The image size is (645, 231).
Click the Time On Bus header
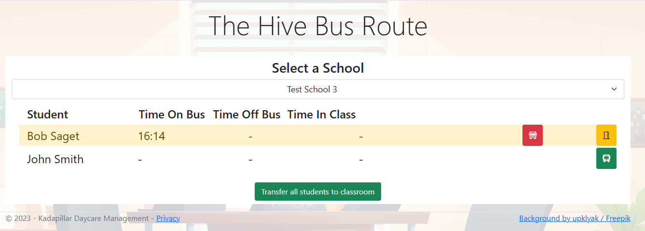[172, 115]
